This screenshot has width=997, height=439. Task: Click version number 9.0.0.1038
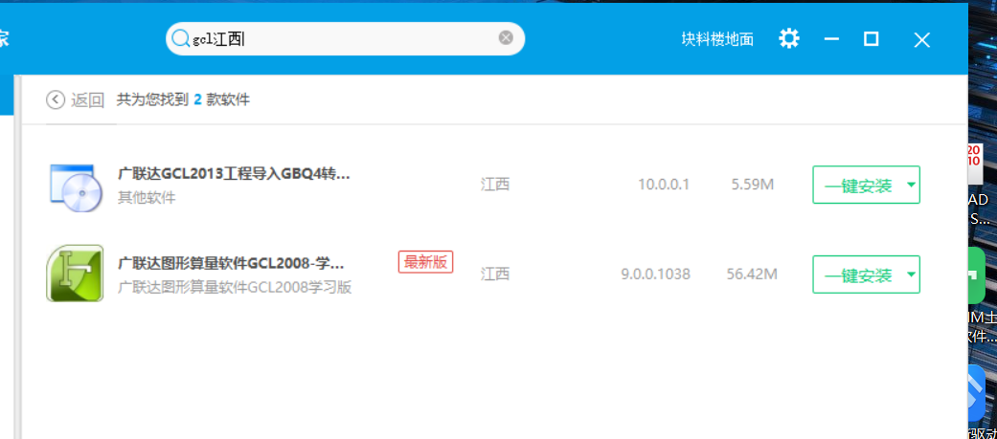click(x=655, y=274)
